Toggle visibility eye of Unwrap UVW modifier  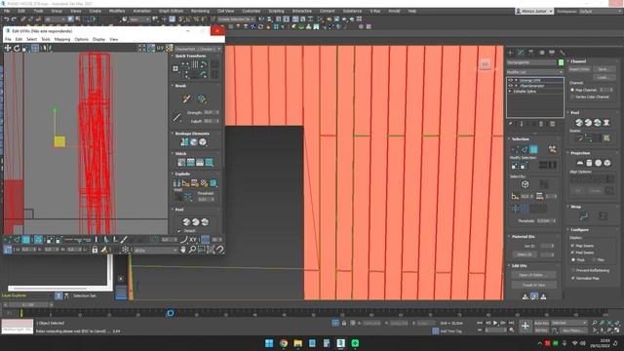(x=511, y=80)
